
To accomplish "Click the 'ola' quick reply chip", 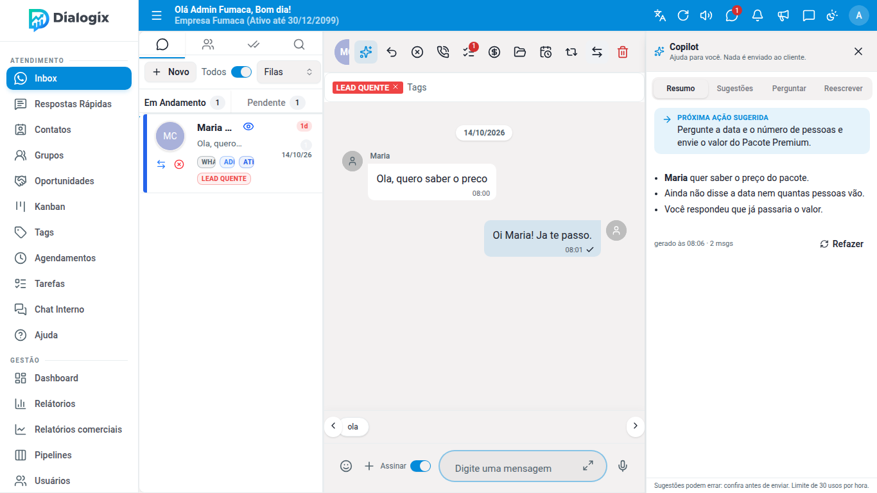I will [x=352, y=426].
